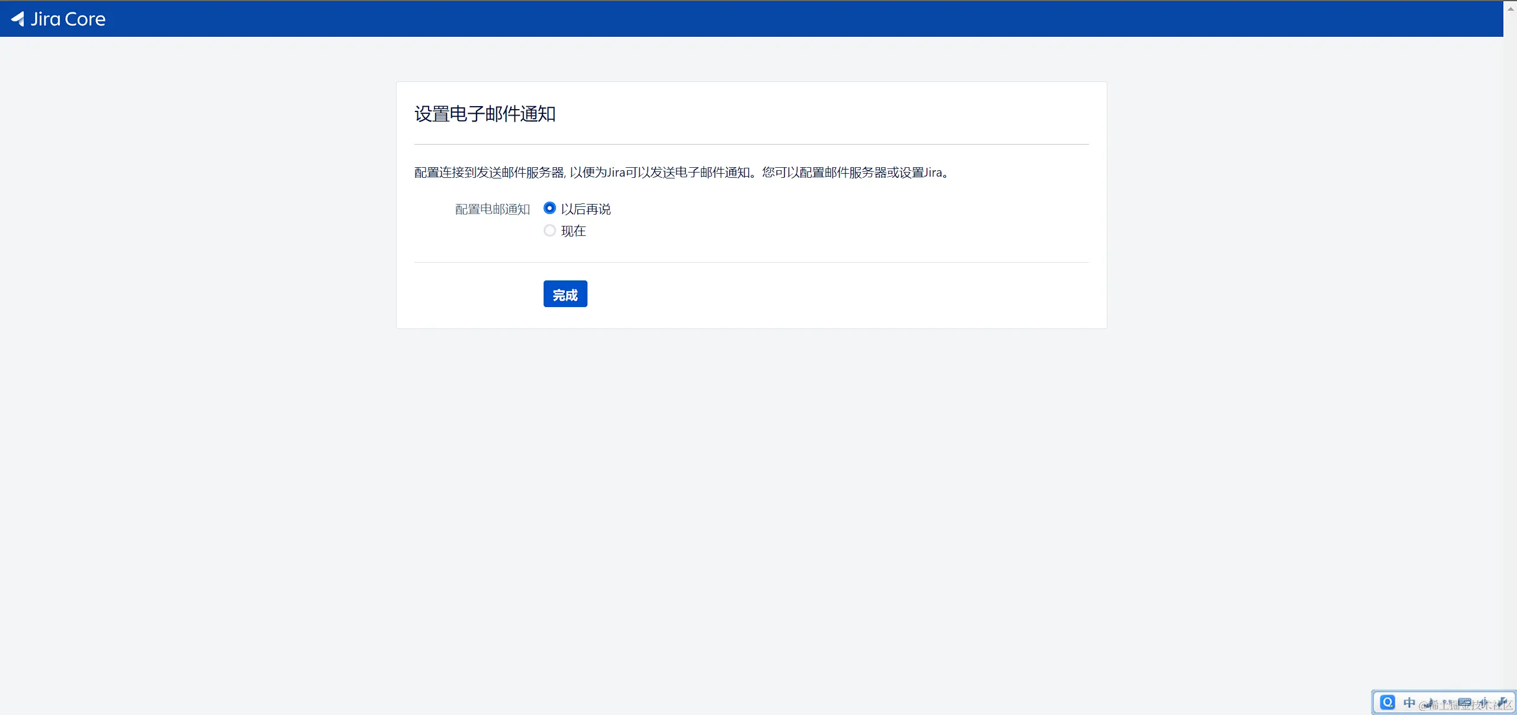Click the Jira Core logo icon
Image resolution: width=1517 pixels, height=715 pixels.
18,19
